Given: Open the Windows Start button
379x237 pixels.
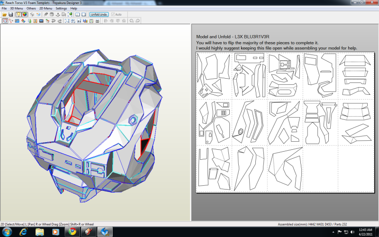Looking at the screenshot, I should coord(7,232).
